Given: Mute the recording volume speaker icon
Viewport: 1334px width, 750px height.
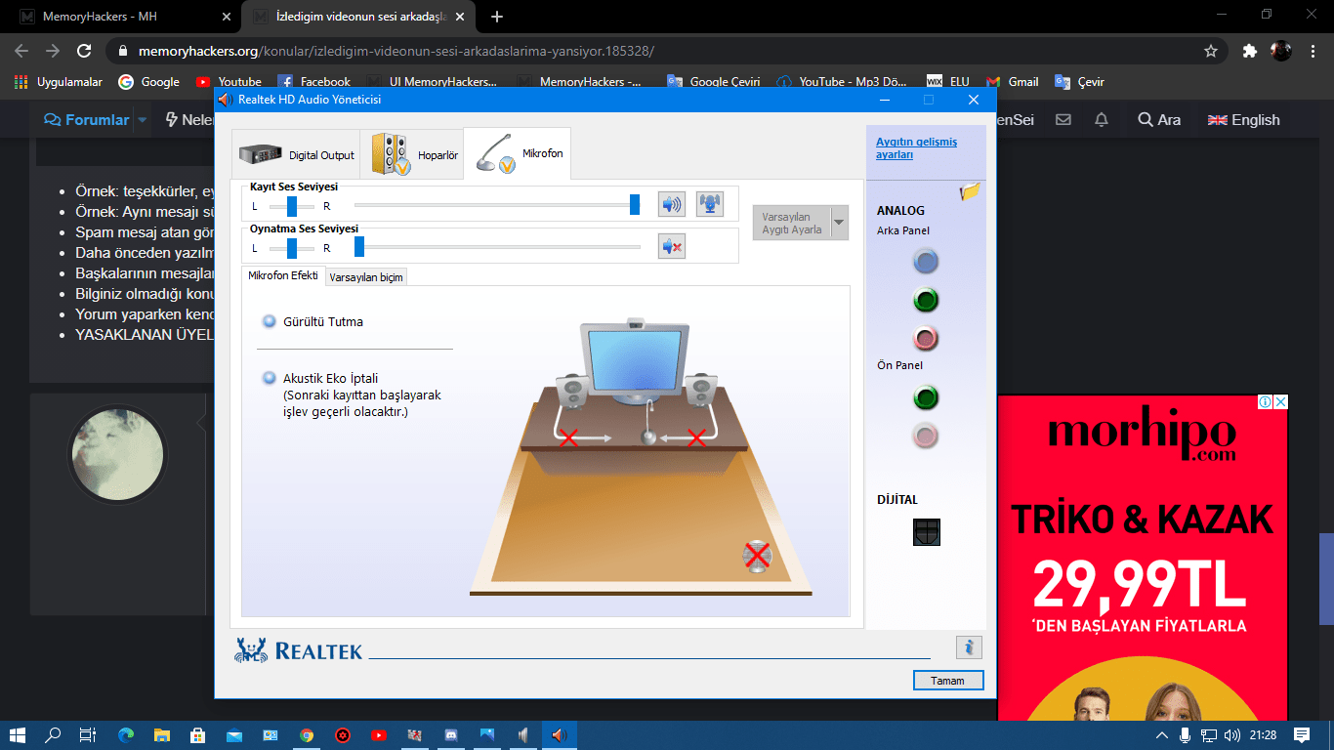Looking at the screenshot, I should pyautogui.click(x=672, y=204).
